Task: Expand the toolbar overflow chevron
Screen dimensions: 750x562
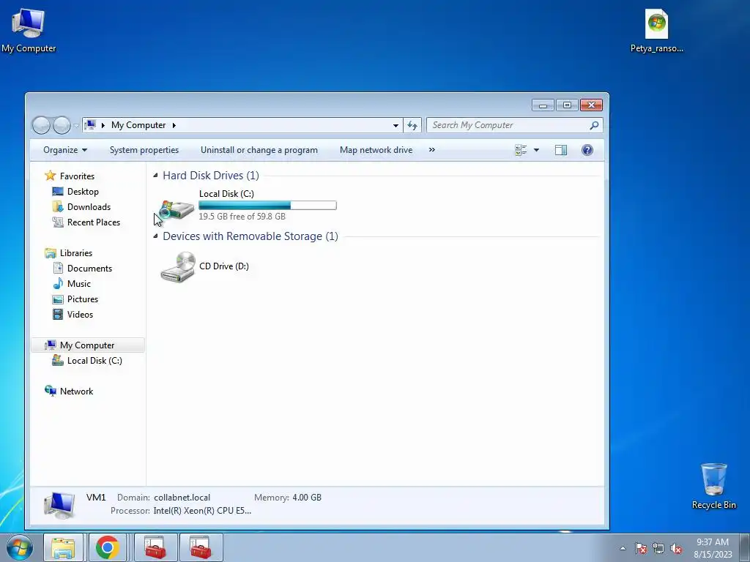Action: [x=432, y=150]
